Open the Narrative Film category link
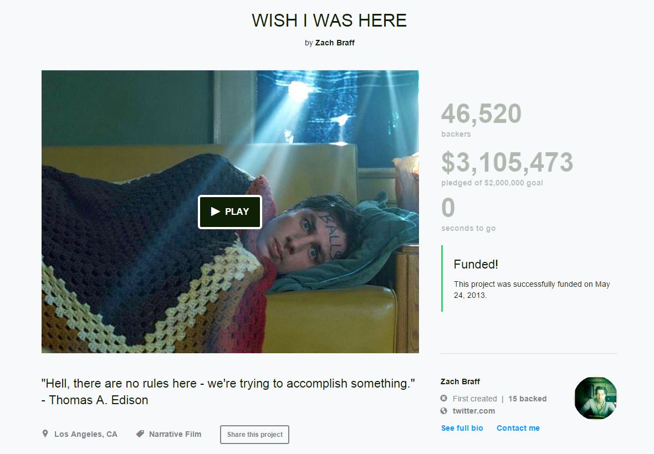 (175, 434)
